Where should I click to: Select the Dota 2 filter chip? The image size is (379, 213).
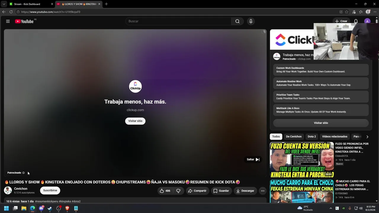pyautogui.click(x=312, y=137)
